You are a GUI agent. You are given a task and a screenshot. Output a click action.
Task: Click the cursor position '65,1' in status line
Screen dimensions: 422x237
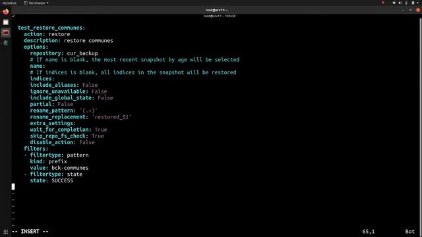(368, 231)
